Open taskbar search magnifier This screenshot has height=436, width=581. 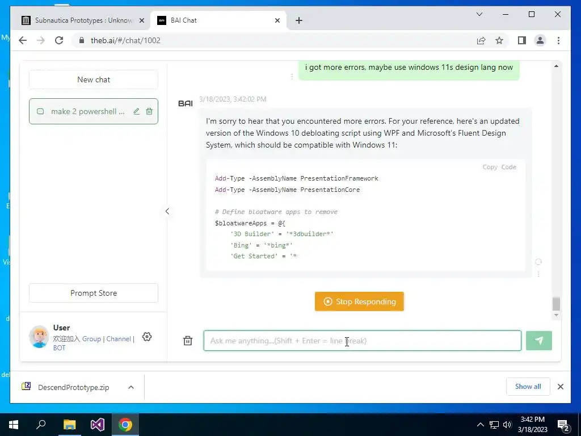point(41,425)
